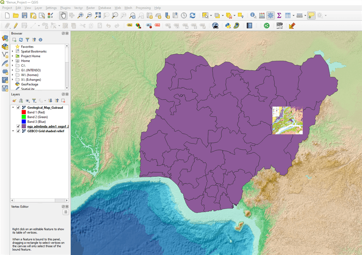362x255 pixels.
Task: Expand the Spatial Bookmarks browser node
Action: pyautogui.click(x=13, y=51)
